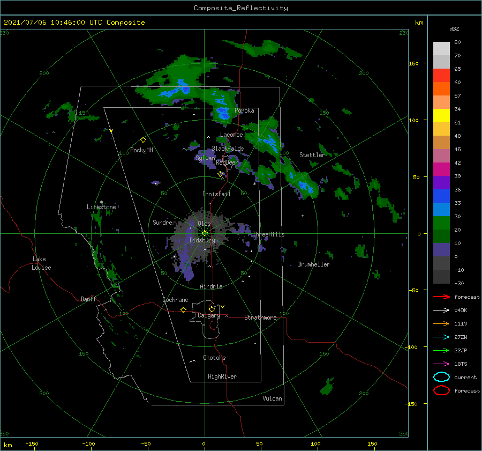Click yellow diamond marker below Cochrane

(184, 310)
